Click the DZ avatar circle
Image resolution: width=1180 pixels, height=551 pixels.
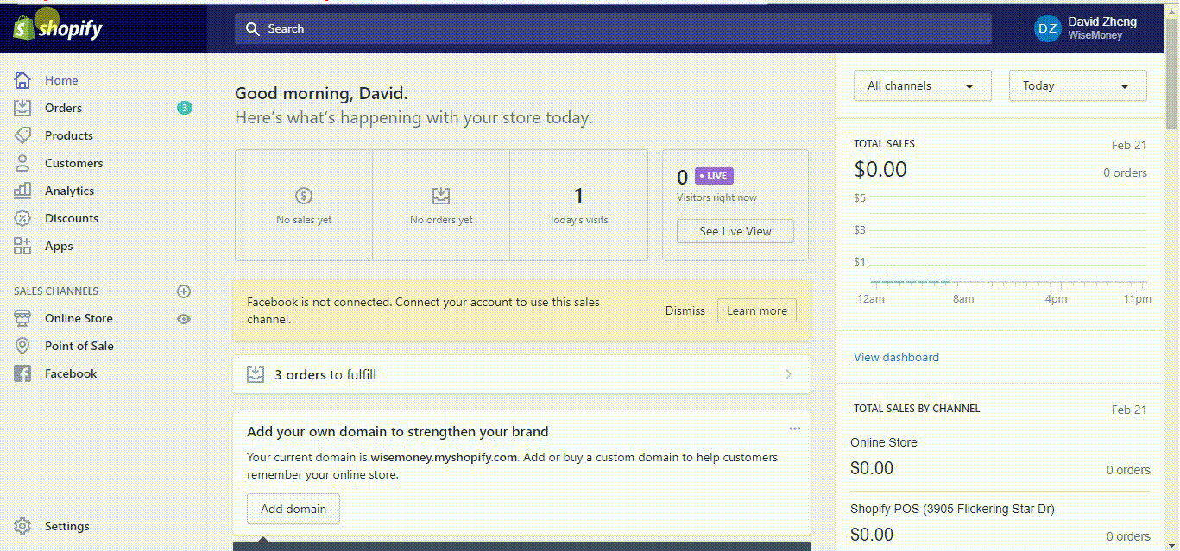click(1047, 28)
